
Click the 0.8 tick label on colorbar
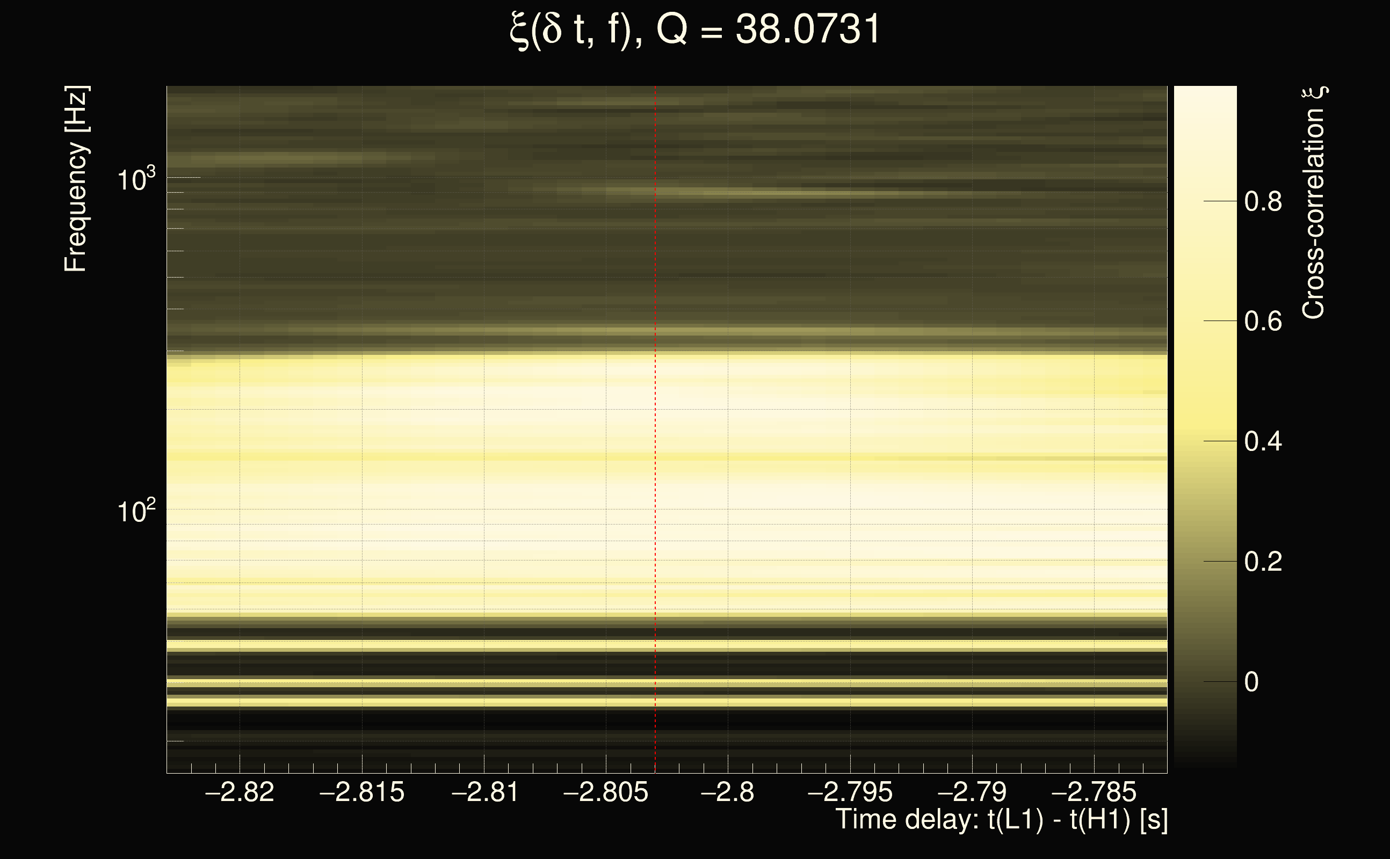coord(1263,202)
